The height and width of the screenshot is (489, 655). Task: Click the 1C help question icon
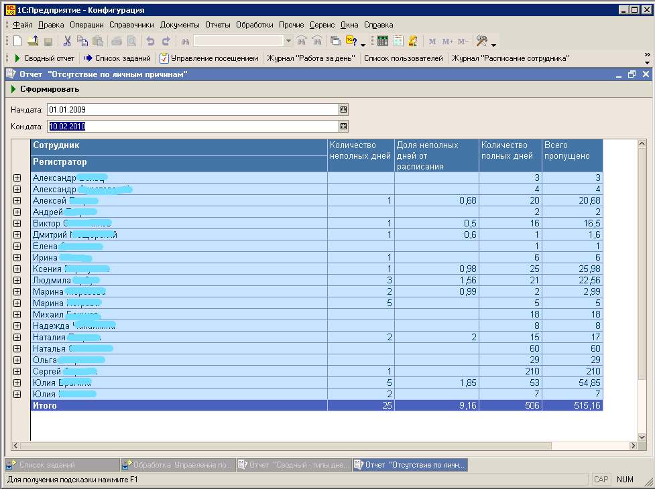(351, 41)
